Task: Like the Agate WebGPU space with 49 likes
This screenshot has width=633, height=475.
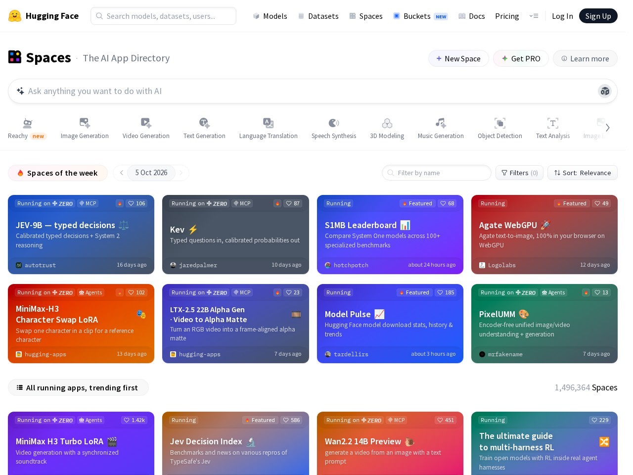Action: tap(601, 203)
